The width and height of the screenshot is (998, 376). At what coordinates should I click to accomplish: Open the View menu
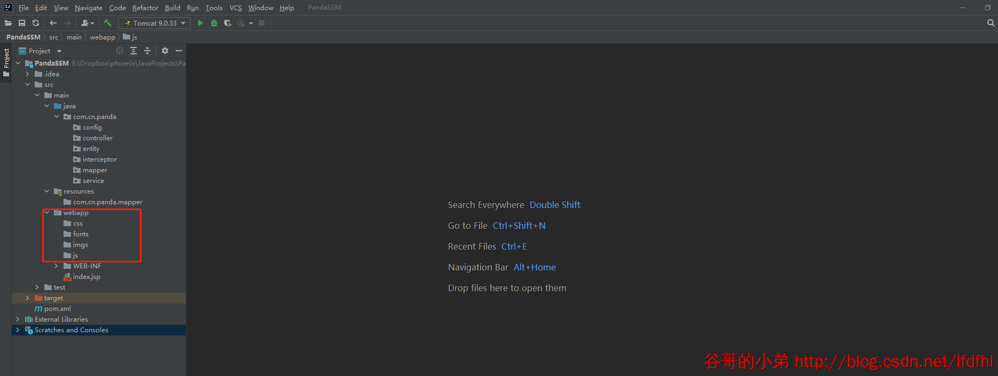pos(61,7)
